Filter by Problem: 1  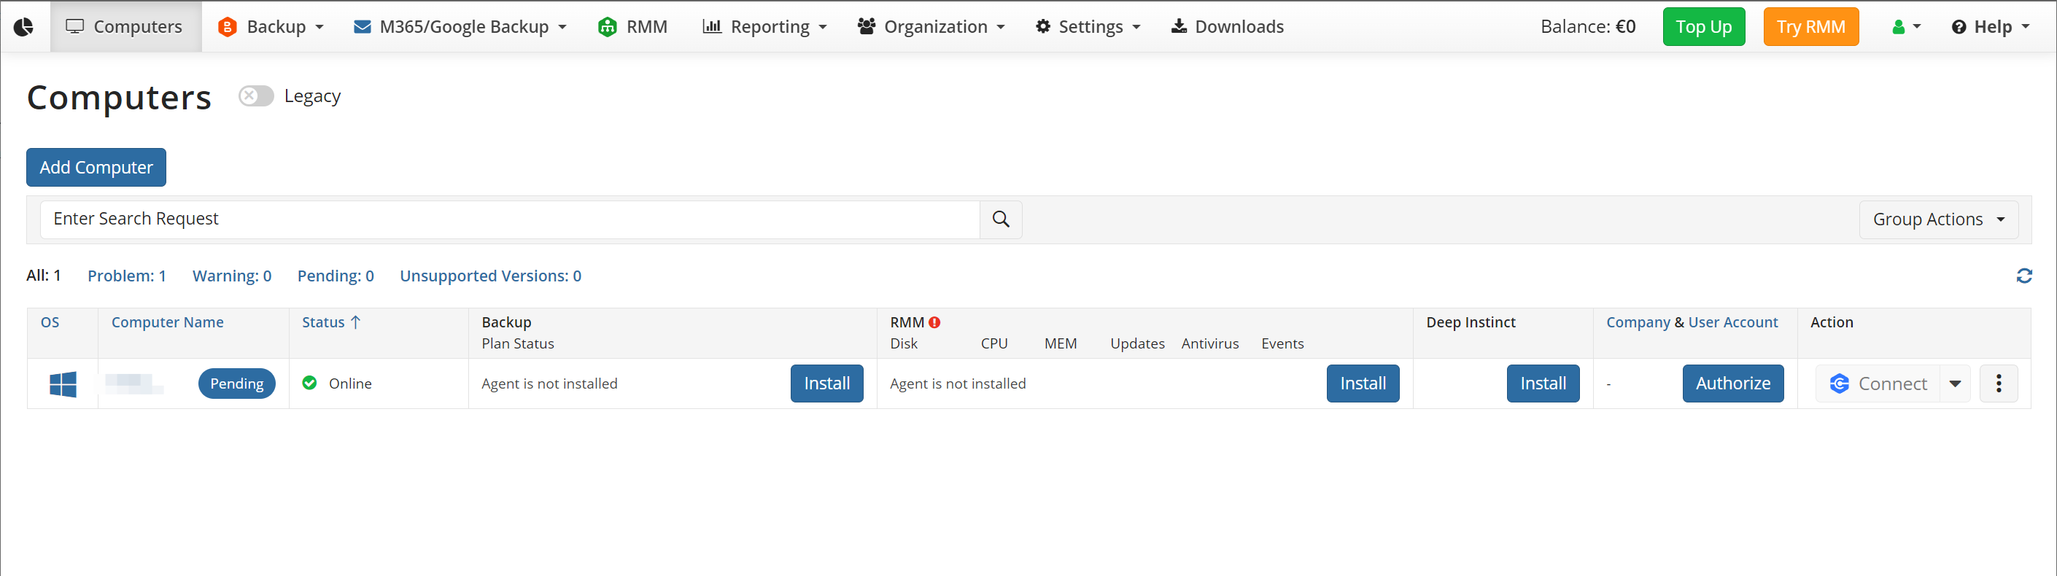pyautogui.click(x=127, y=276)
